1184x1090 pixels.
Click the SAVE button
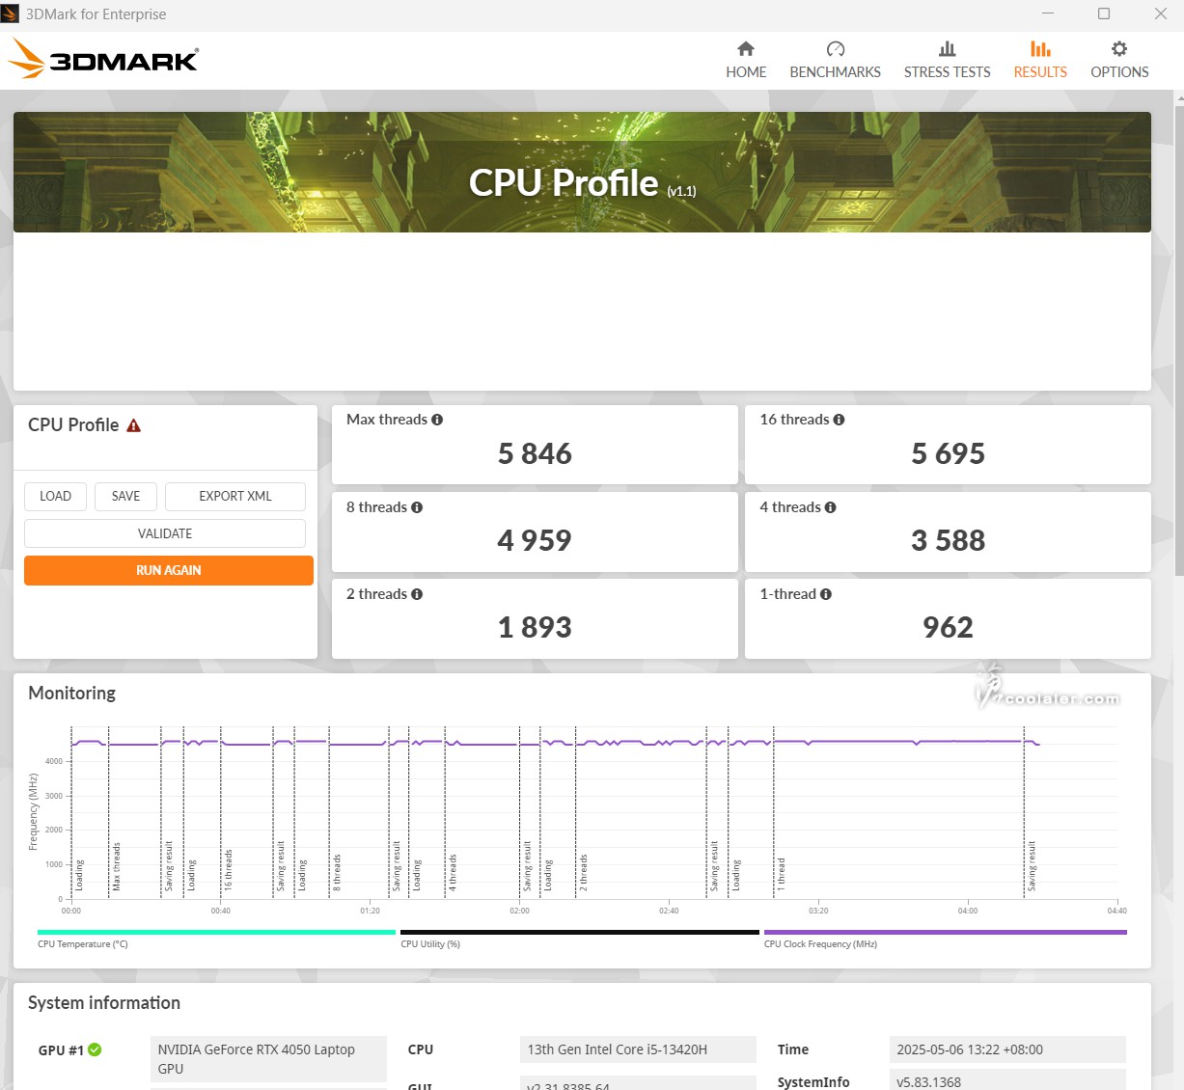(125, 496)
